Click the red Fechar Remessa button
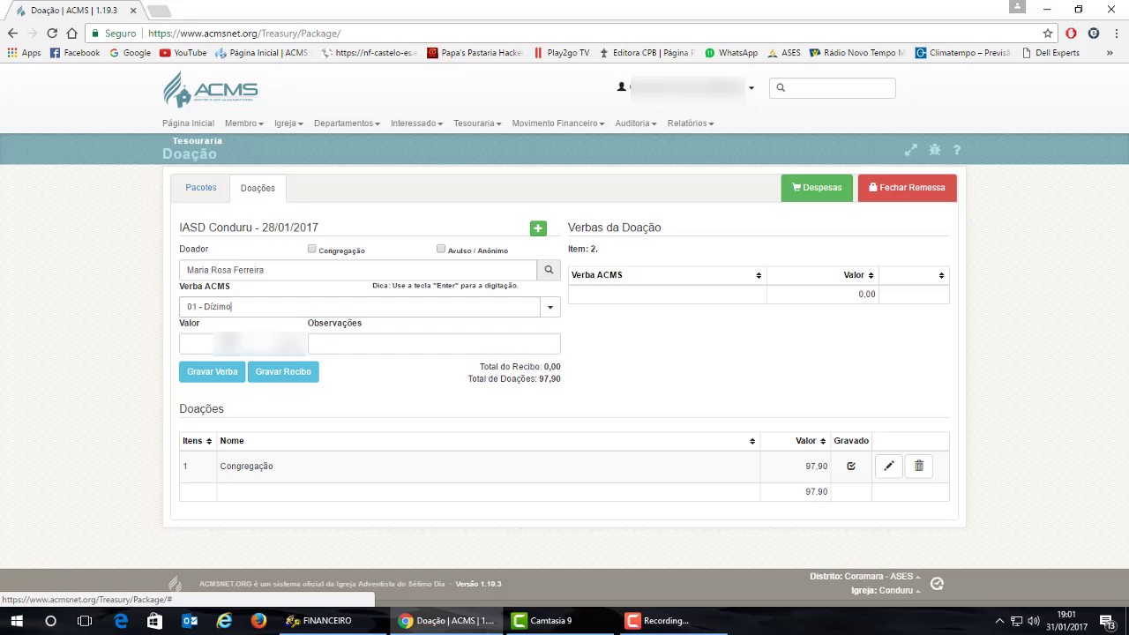The image size is (1129, 635). coord(907,188)
